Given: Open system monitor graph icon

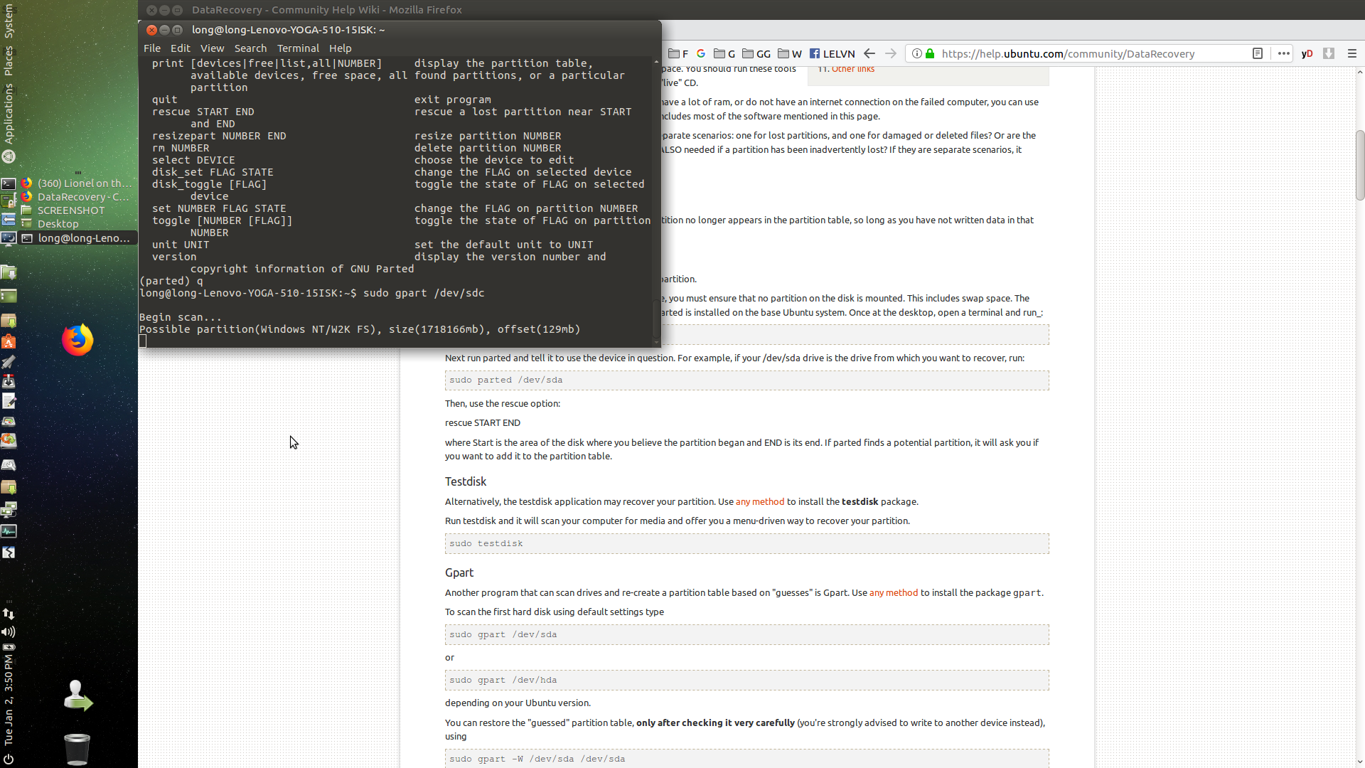Looking at the screenshot, I should click(x=9, y=531).
